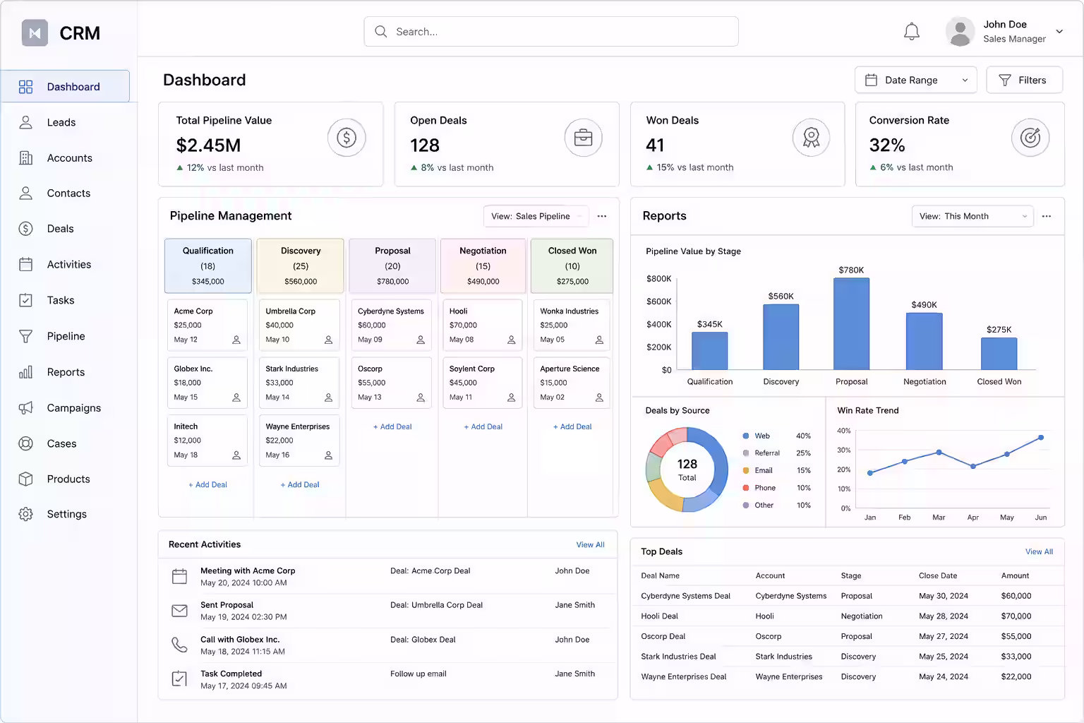
Task: Click the Activities calendar icon in sidebar
Action: pos(26,265)
